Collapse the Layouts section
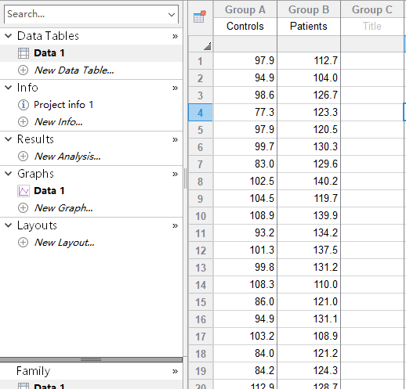Image resolution: width=406 pixels, height=389 pixels. (x=9, y=225)
